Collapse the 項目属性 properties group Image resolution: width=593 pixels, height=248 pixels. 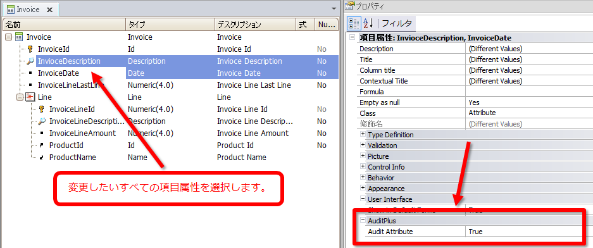pyautogui.click(x=353, y=37)
